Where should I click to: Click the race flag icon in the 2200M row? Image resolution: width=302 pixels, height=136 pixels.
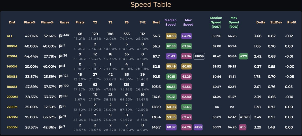coord(61,107)
